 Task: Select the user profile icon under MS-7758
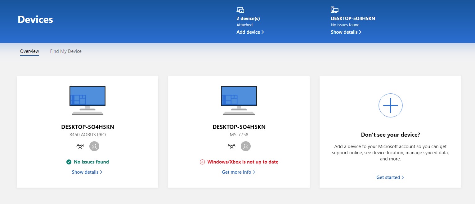tap(246, 146)
